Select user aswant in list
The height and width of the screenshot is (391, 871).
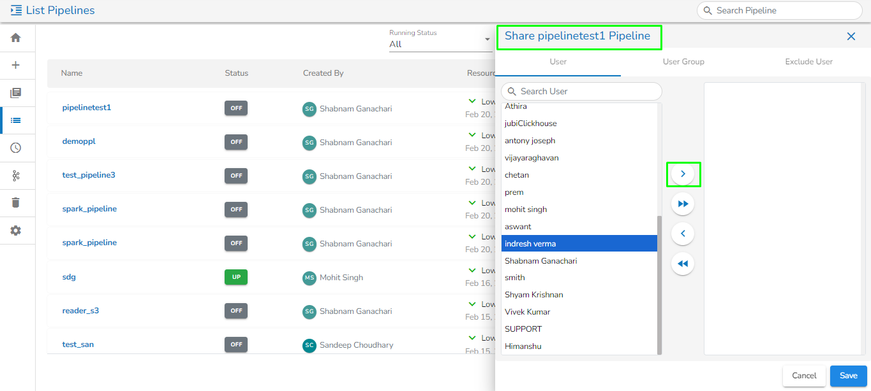(579, 227)
